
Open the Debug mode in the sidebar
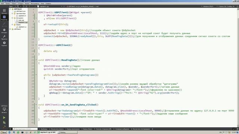click(4, 31)
